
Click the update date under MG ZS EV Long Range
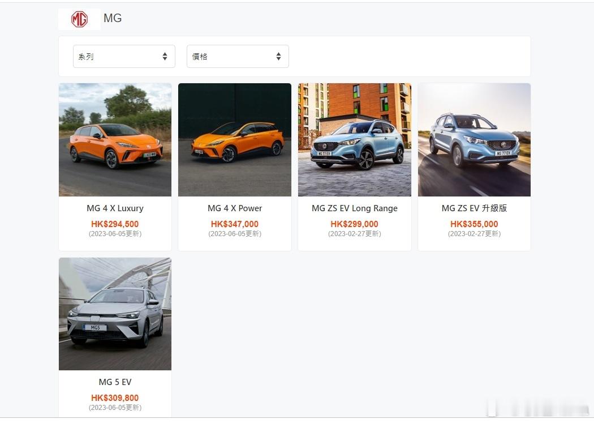pyautogui.click(x=355, y=234)
